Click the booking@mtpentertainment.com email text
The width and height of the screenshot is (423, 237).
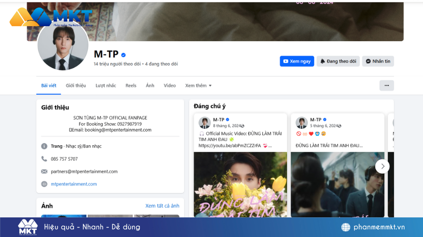[x=118, y=130]
